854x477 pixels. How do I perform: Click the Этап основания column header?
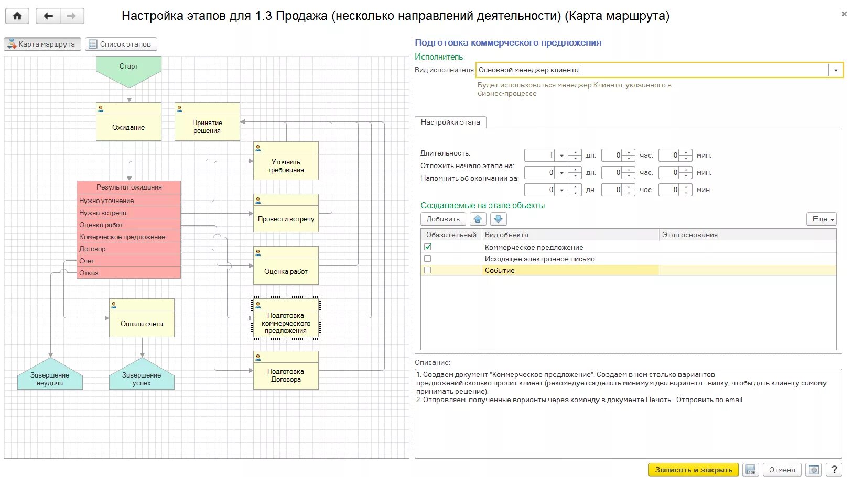pos(748,235)
